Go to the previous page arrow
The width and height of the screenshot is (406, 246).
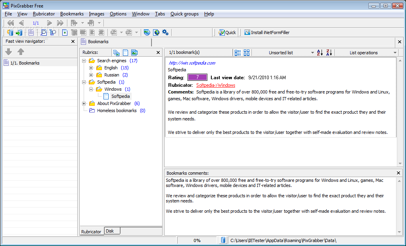(x=21, y=23)
